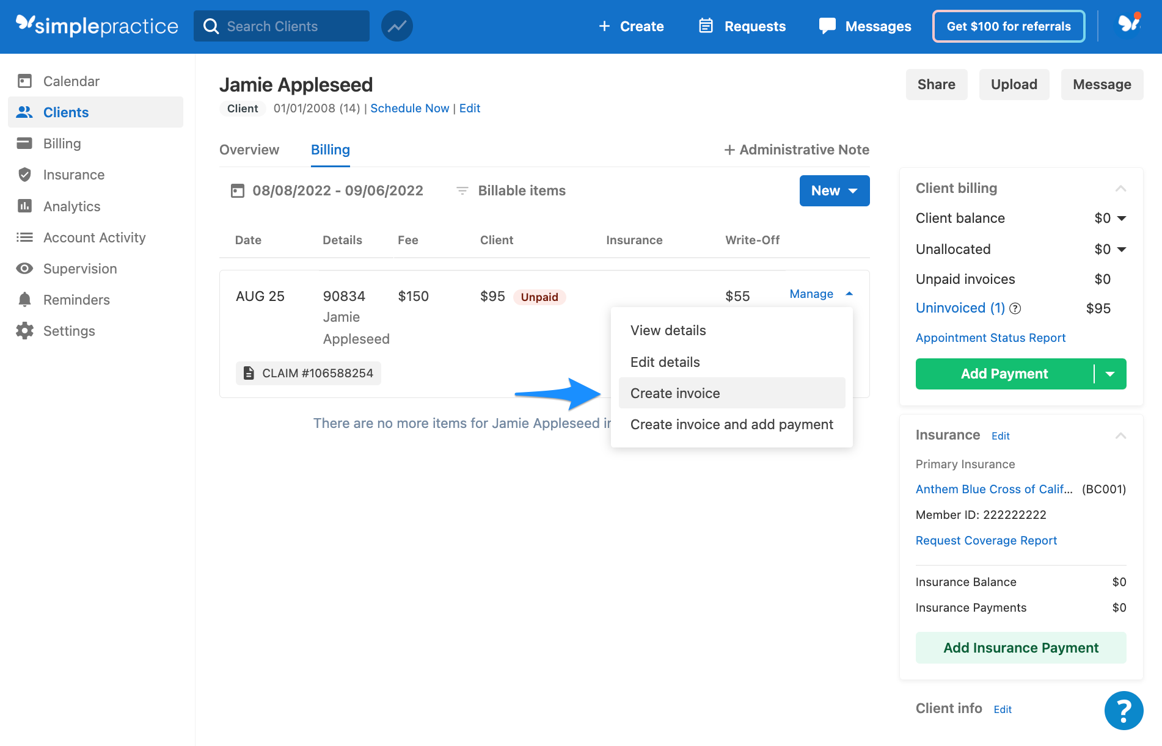
Task: Expand the Client balance dropdown arrow
Action: pos(1122,219)
